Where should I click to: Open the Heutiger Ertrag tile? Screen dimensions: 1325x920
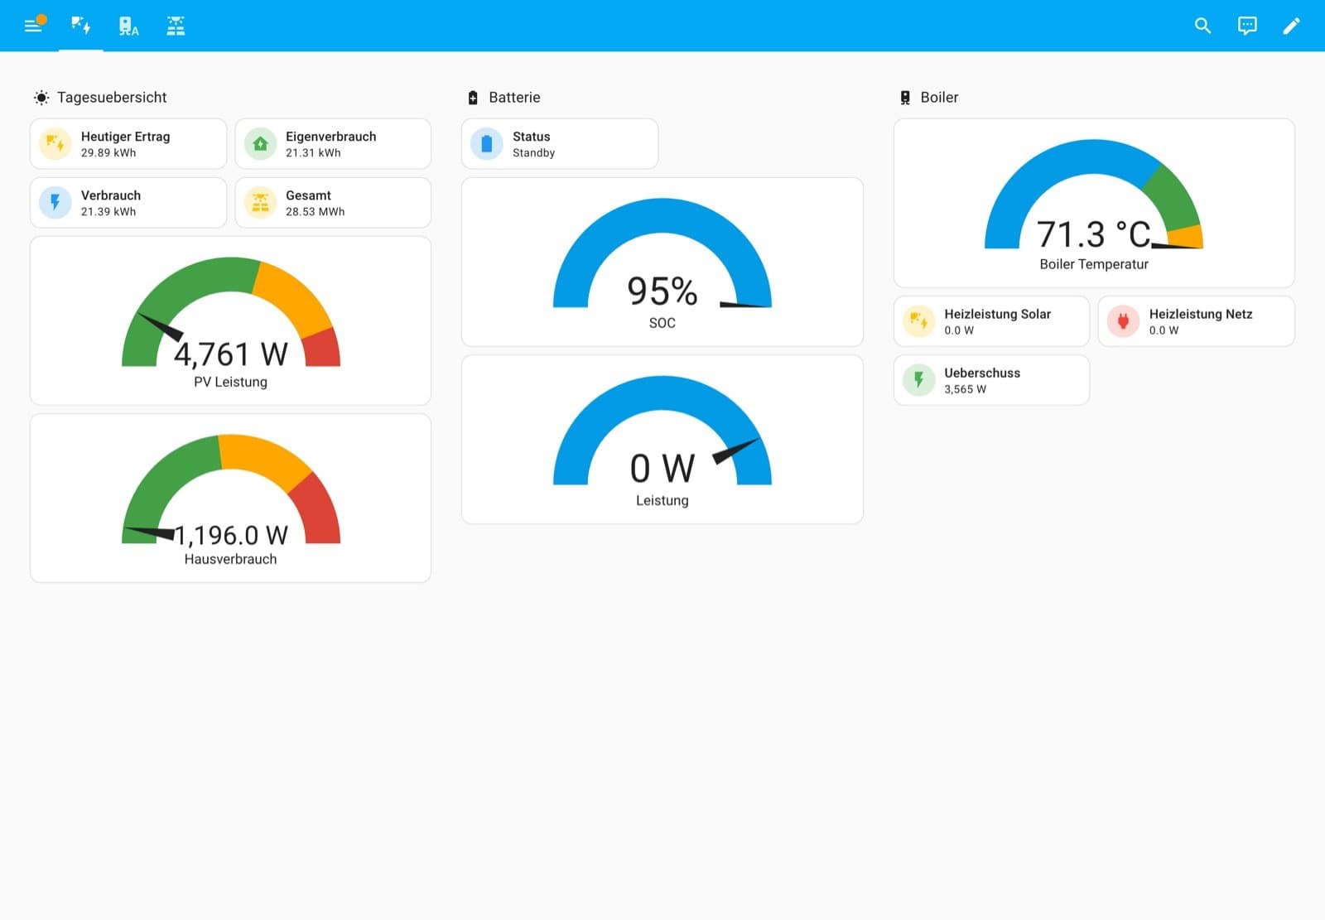(128, 144)
